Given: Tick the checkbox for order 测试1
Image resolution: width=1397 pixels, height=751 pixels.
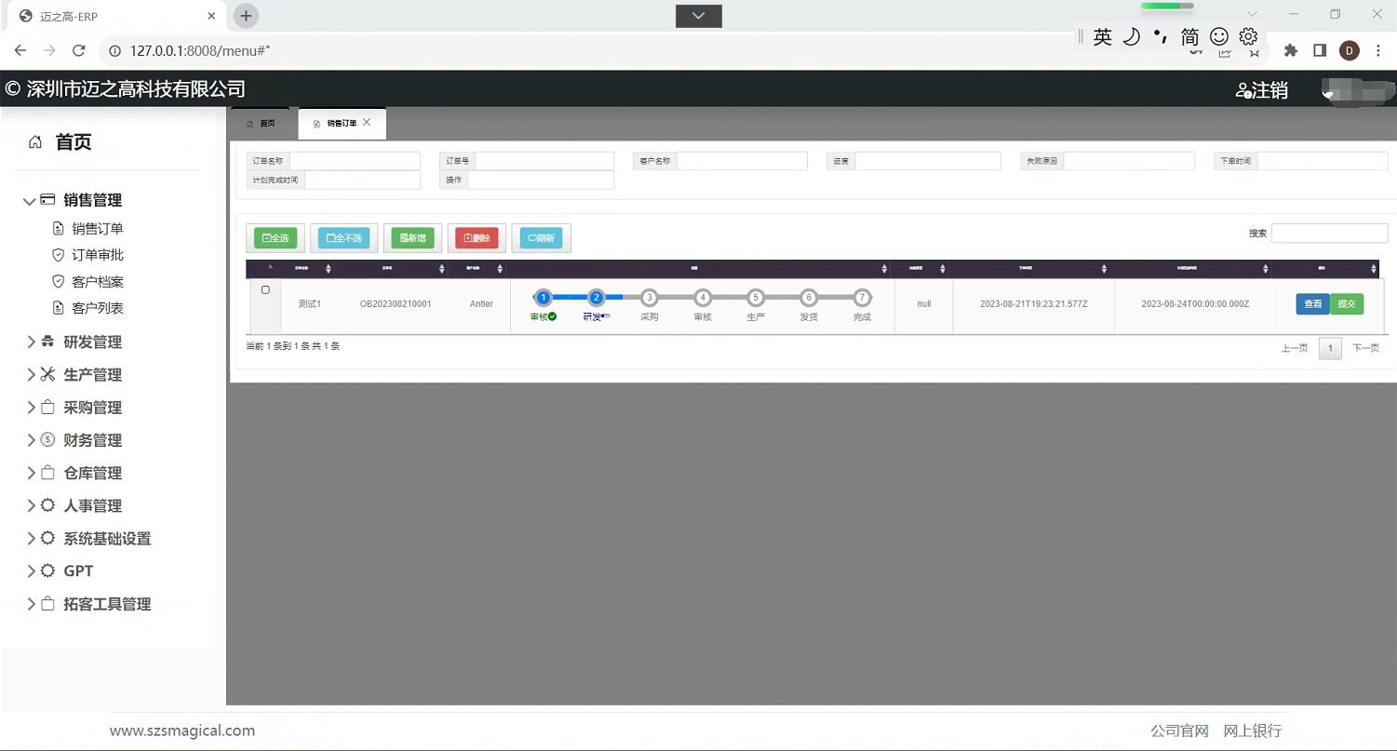Looking at the screenshot, I should 265,290.
